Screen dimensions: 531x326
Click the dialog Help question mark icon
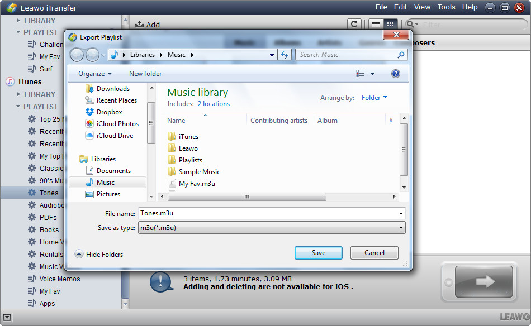click(396, 73)
